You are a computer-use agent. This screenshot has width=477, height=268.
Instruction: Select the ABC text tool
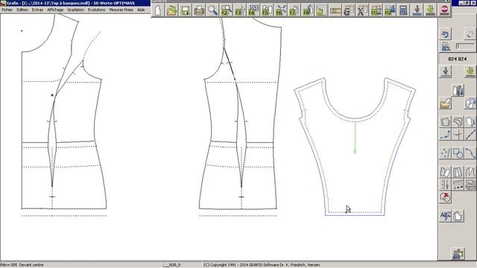(x=446, y=216)
